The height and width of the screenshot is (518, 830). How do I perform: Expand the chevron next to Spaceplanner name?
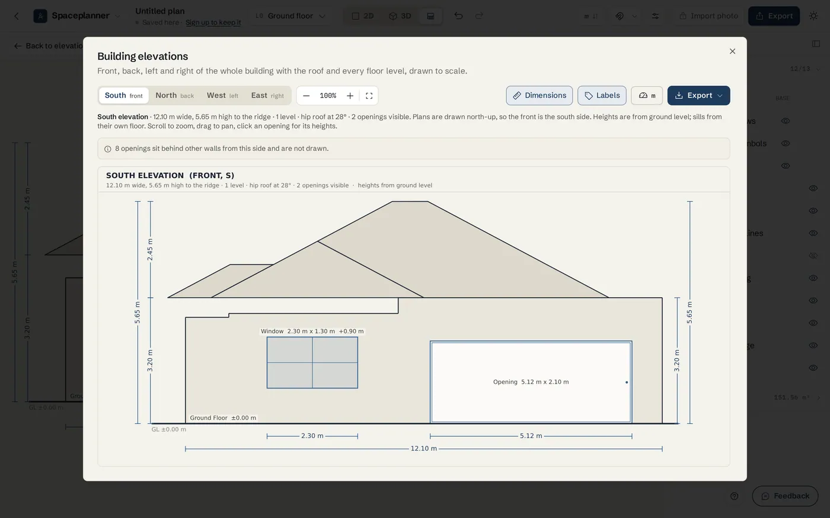pos(117,16)
